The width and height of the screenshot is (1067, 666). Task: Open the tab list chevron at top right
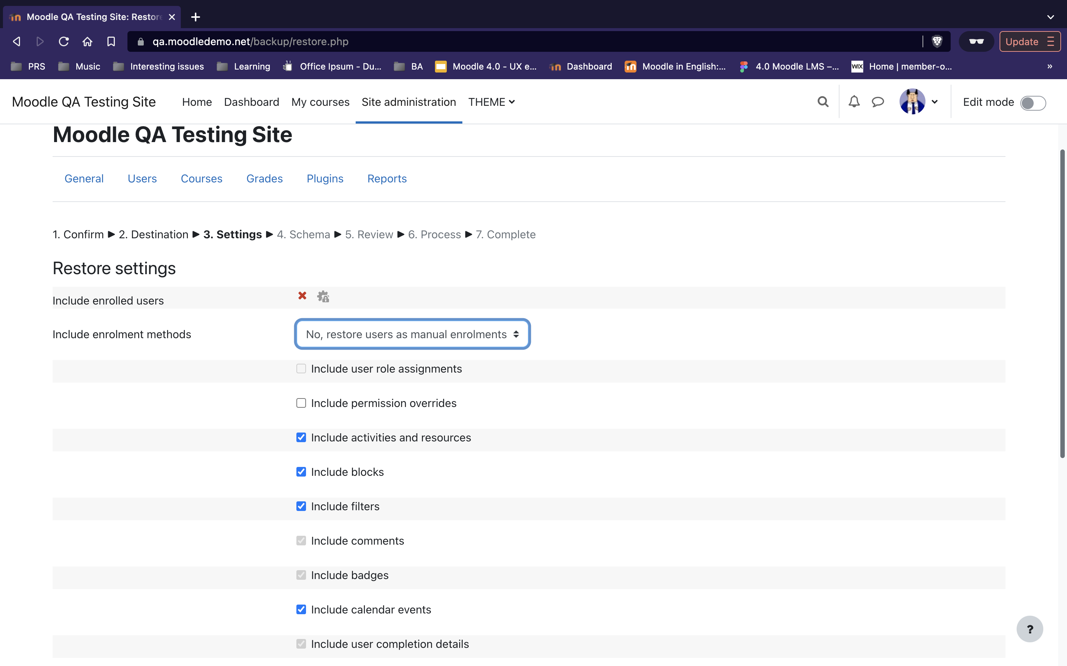(x=1051, y=17)
